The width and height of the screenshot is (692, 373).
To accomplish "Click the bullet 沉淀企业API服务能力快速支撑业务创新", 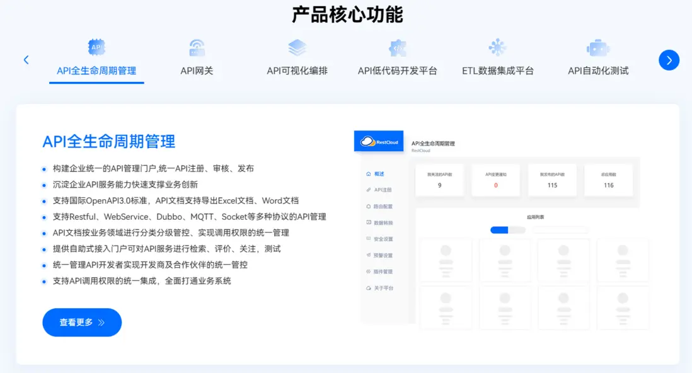I will [x=125, y=185].
